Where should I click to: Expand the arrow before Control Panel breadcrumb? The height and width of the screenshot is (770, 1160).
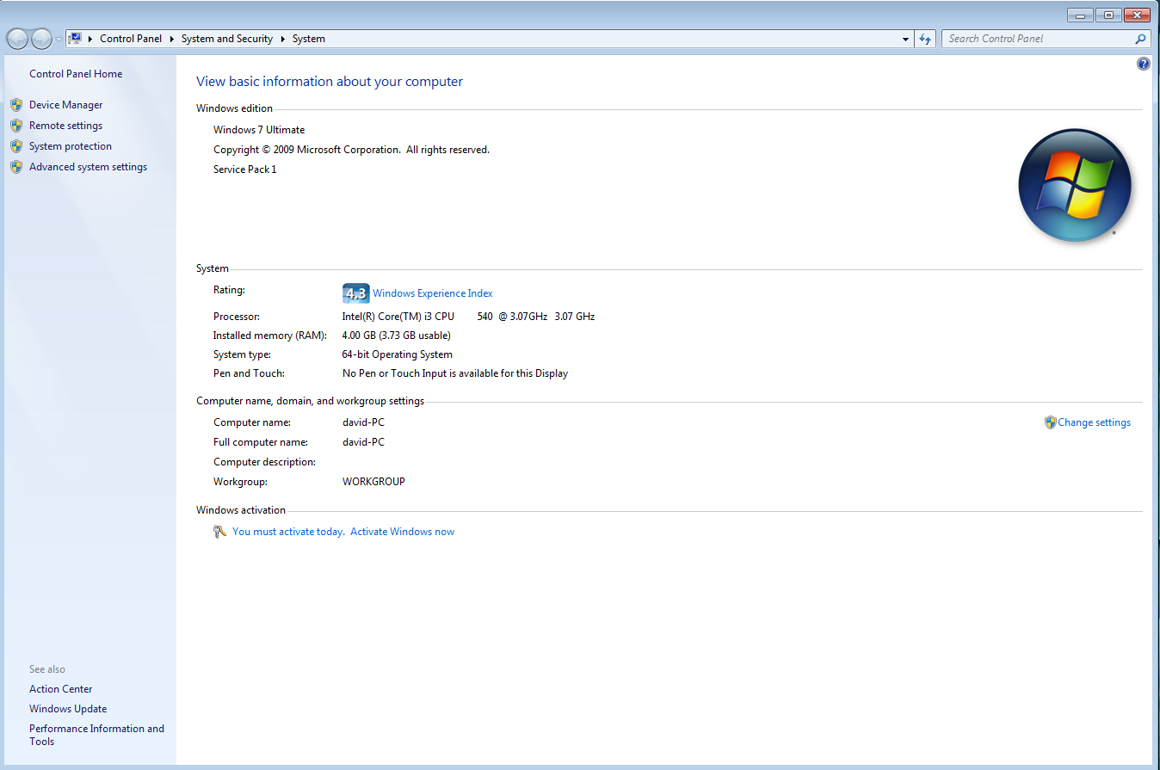91,39
